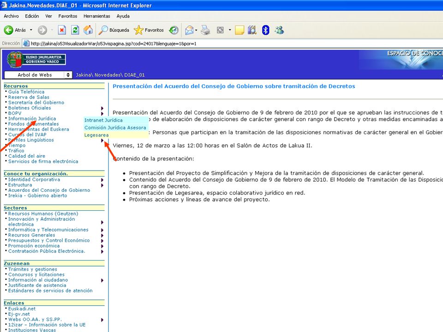This screenshot has width=443, height=332.
Task: Open the Arbol de Webs dropdown
Action: 38,75
